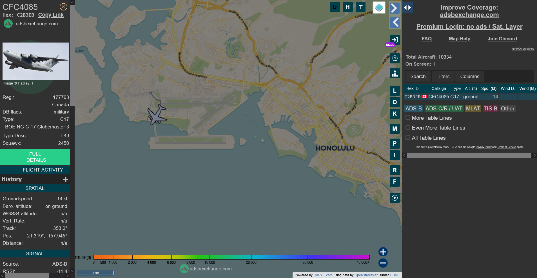The width and height of the screenshot is (537, 278).
Task: Sort table by Type column
Action: pyautogui.click(x=456, y=88)
